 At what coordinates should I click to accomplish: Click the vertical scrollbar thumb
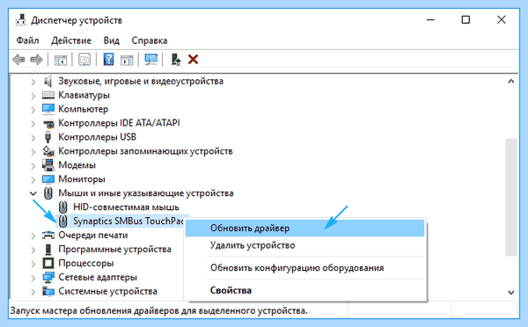point(511,198)
